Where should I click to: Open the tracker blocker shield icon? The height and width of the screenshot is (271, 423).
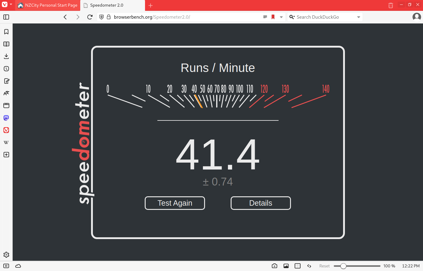point(102,17)
